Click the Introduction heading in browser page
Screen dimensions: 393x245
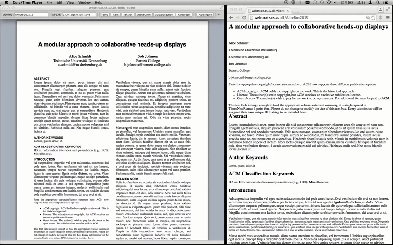242,190
